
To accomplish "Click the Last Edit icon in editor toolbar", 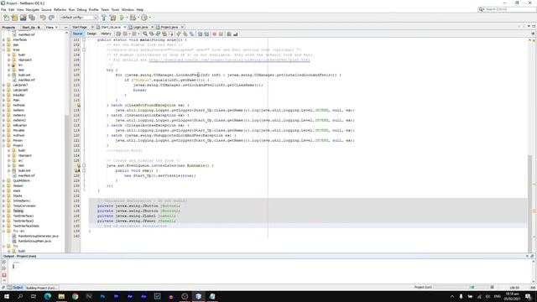I will pos(118,34).
